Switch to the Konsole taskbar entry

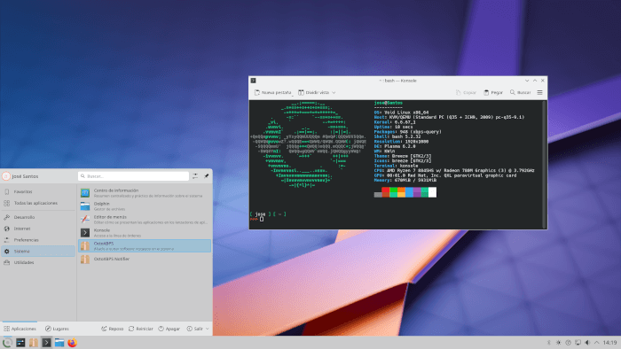coord(46,343)
